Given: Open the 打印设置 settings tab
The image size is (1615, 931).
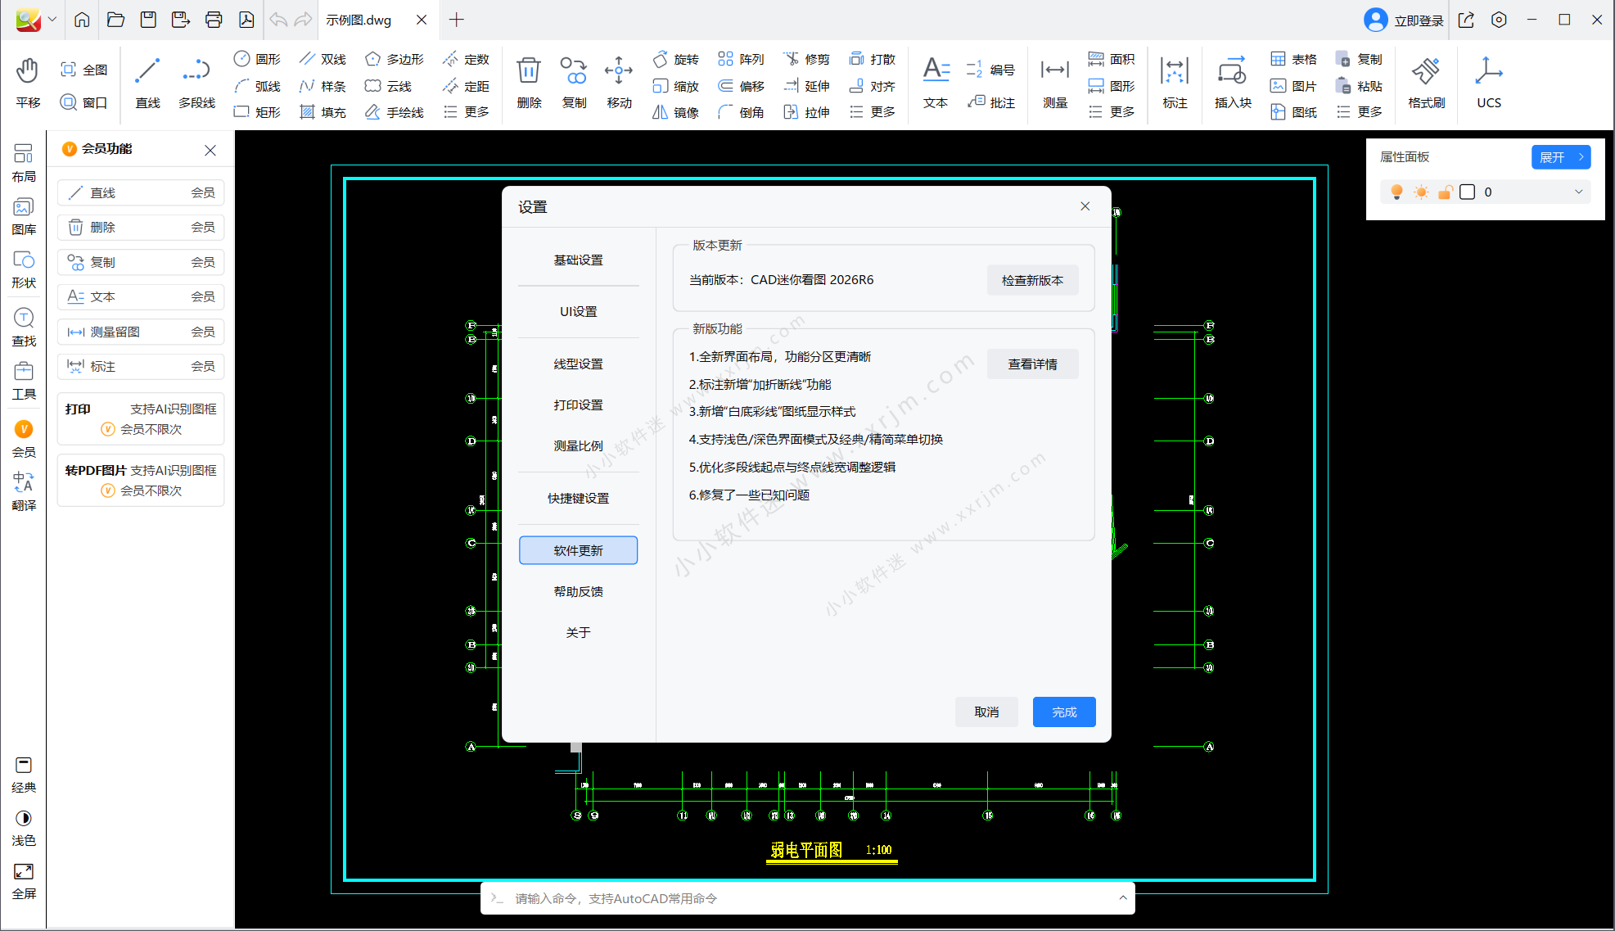Looking at the screenshot, I should click(578, 404).
